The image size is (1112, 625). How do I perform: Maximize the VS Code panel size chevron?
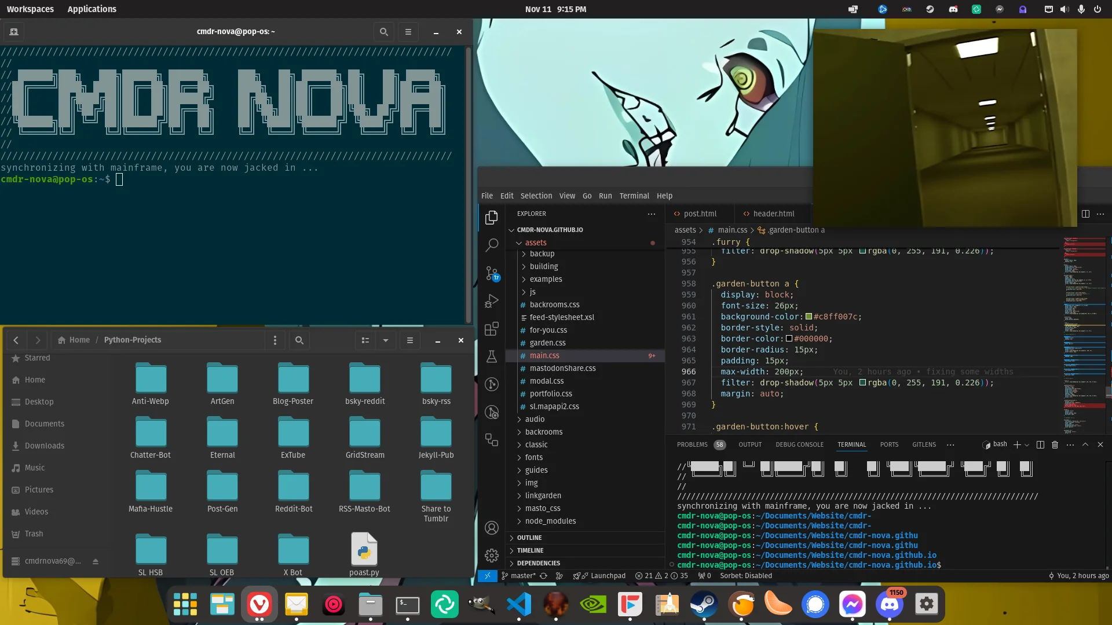[x=1085, y=444]
